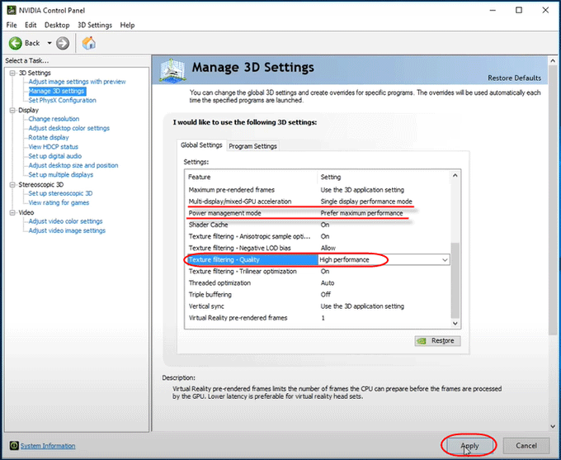This screenshot has height=460, width=561.
Task: Click the Restore button below settings list
Action: point(437,341)
